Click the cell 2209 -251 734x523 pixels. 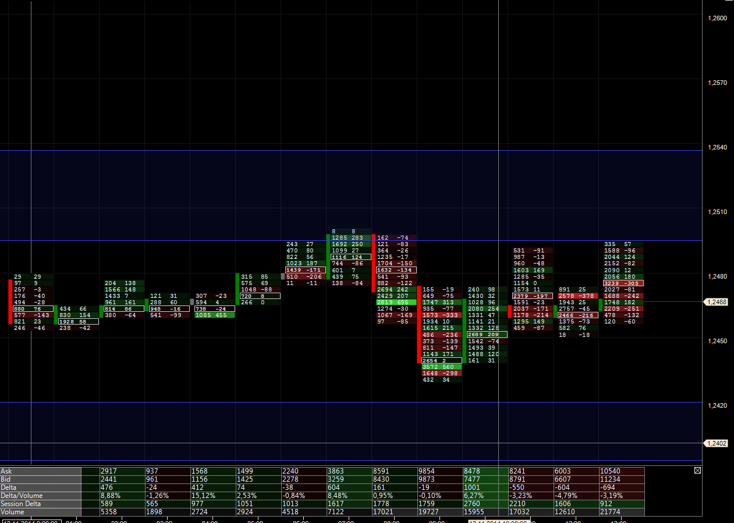(623, 309)
